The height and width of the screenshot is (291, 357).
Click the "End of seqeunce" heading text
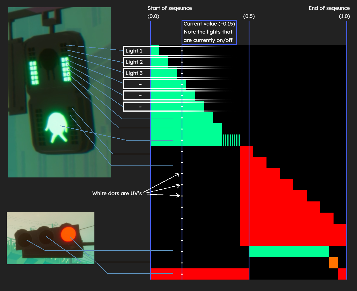click(329, 8)
